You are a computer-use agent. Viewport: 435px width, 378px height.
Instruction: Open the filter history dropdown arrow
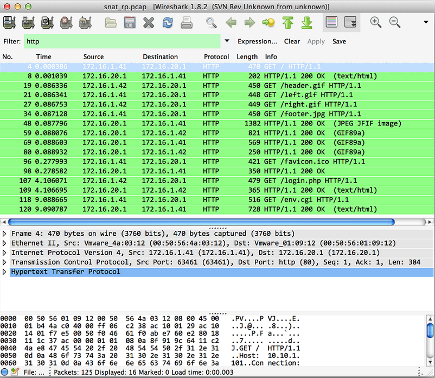[x=227, y=41]
